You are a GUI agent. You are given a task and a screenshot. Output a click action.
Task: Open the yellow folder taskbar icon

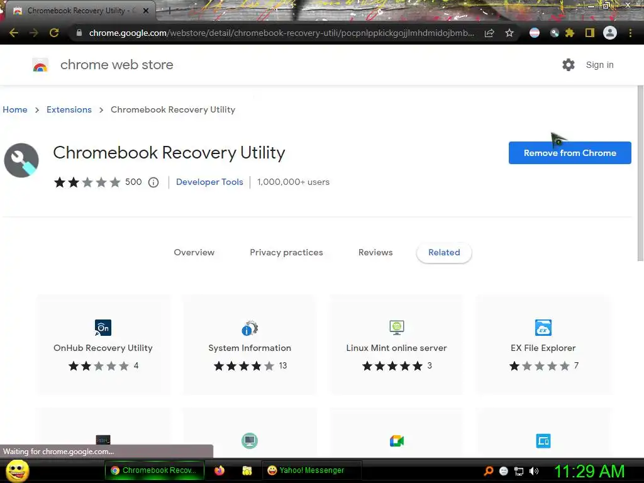click(247, 470)
